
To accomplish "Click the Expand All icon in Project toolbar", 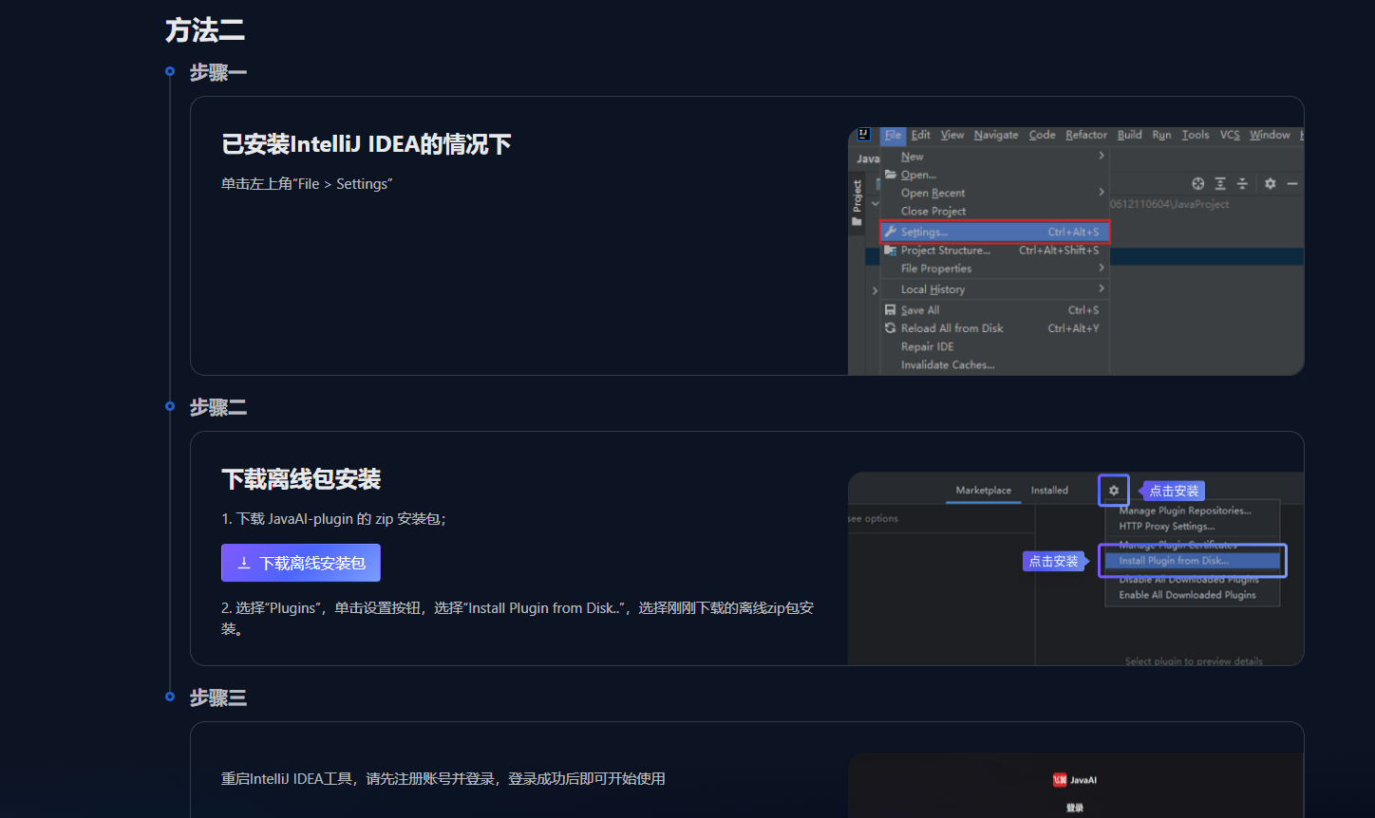I will click(x=1220, y=183).
